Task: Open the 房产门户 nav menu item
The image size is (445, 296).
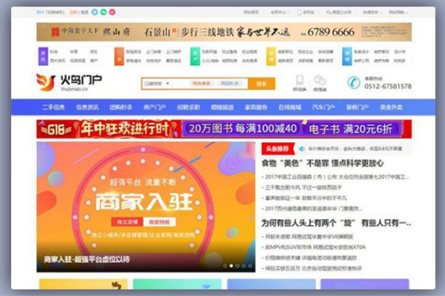Action: [x=155, y=107]
